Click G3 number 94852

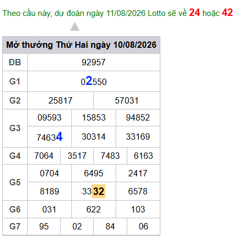(x=138, y=117)
